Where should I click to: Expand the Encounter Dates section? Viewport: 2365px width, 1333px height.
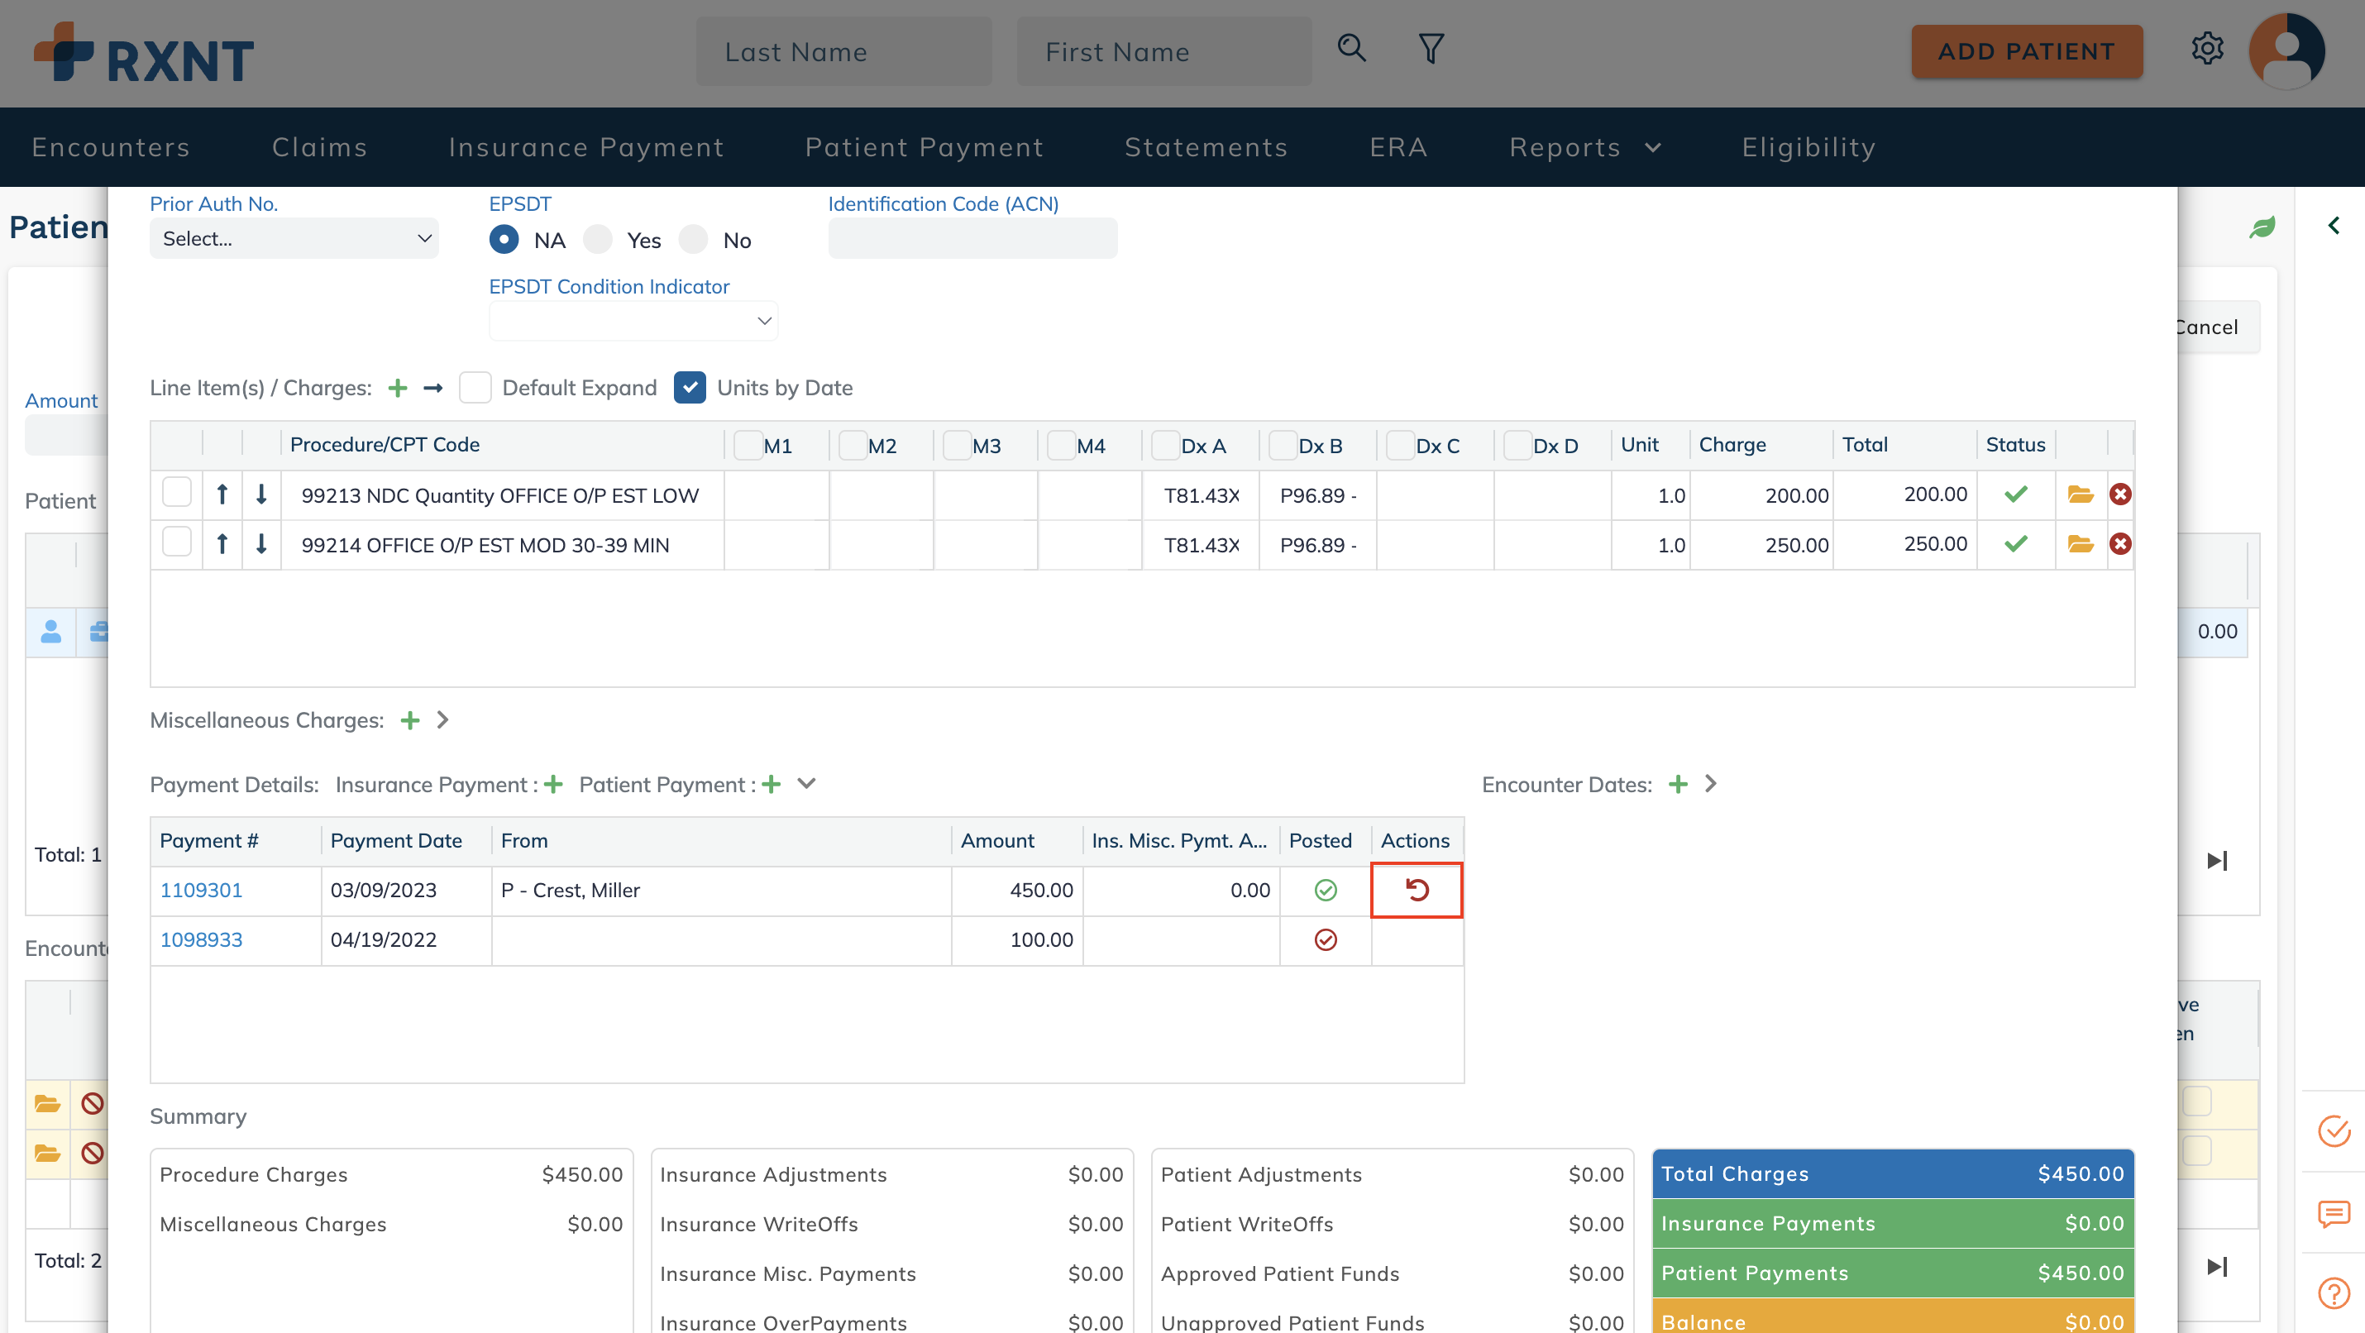(1710, 784)
